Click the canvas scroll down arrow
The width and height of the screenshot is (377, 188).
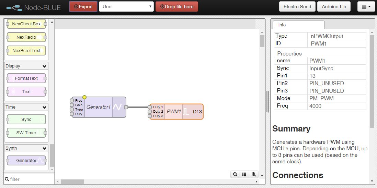coord(262,176)
